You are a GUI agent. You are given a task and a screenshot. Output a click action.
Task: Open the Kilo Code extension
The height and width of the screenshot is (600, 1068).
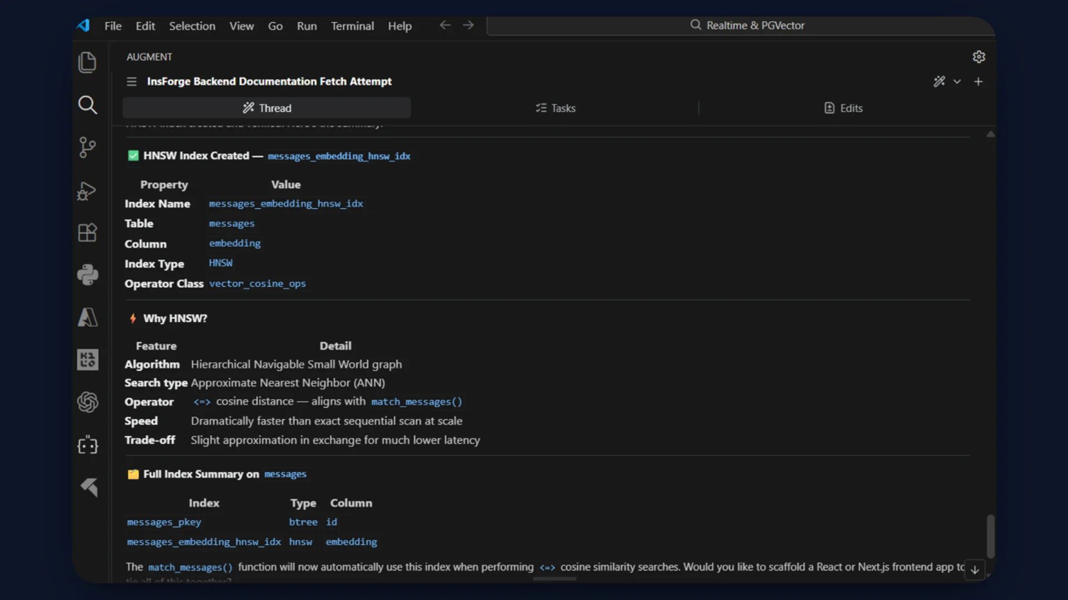(x=87, y=359)
